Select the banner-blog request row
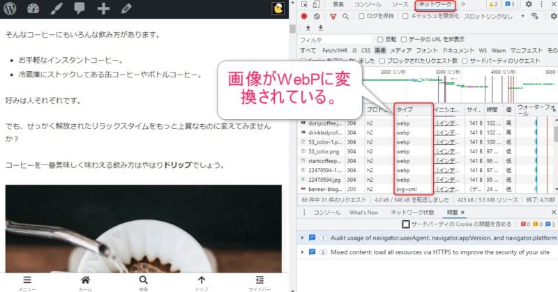This screenshot has width=558, height=292. tap(425, 190)
